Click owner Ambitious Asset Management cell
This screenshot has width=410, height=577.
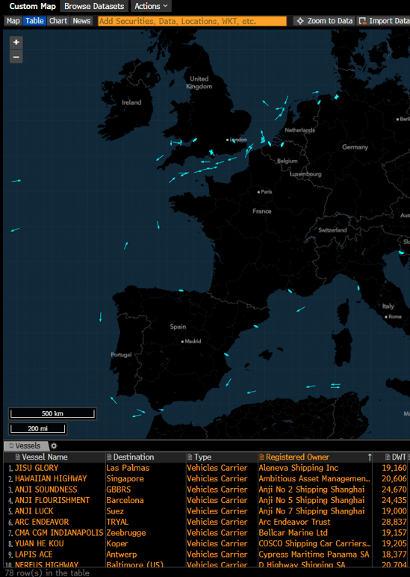[x=314, y=479]
